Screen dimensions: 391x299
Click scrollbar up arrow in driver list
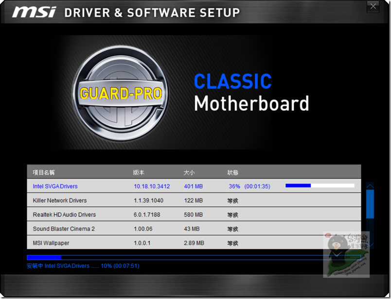[370, 186]
